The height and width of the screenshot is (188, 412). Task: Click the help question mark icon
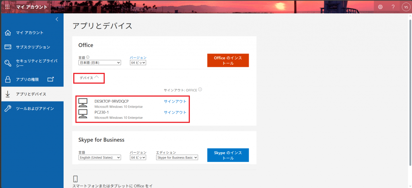point(393,7)
